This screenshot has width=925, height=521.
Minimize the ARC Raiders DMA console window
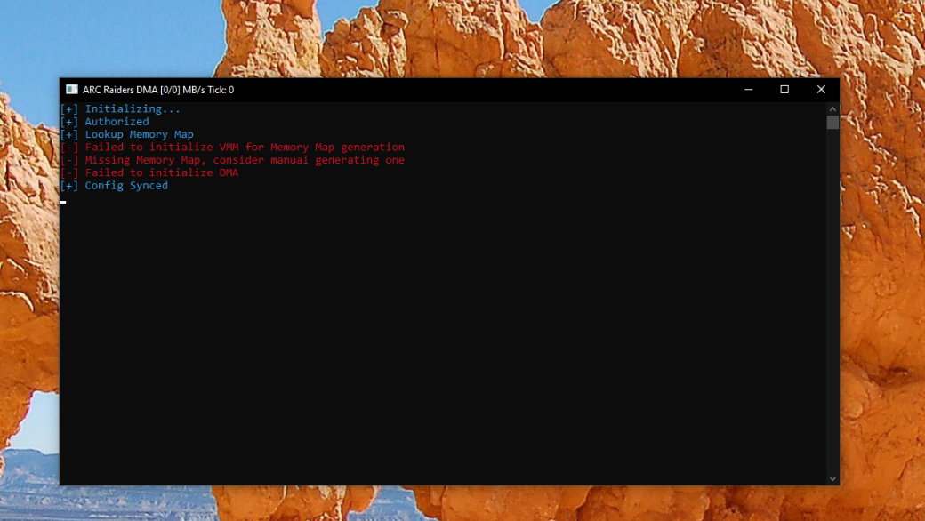(x=748, y=90)
